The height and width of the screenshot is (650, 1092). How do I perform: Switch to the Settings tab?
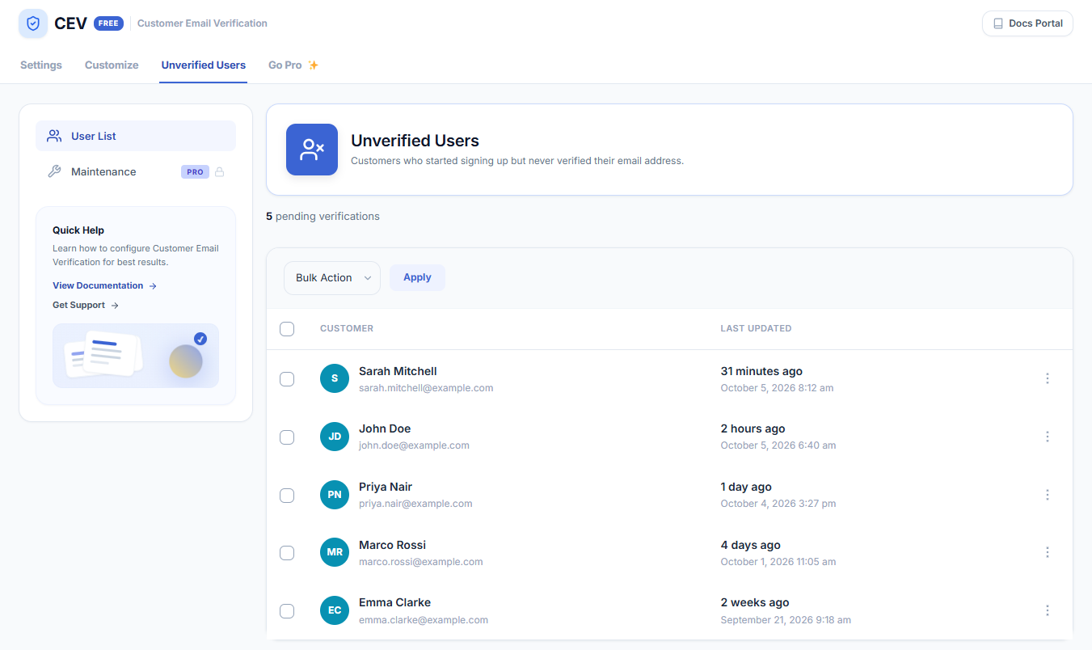[41, 65]
